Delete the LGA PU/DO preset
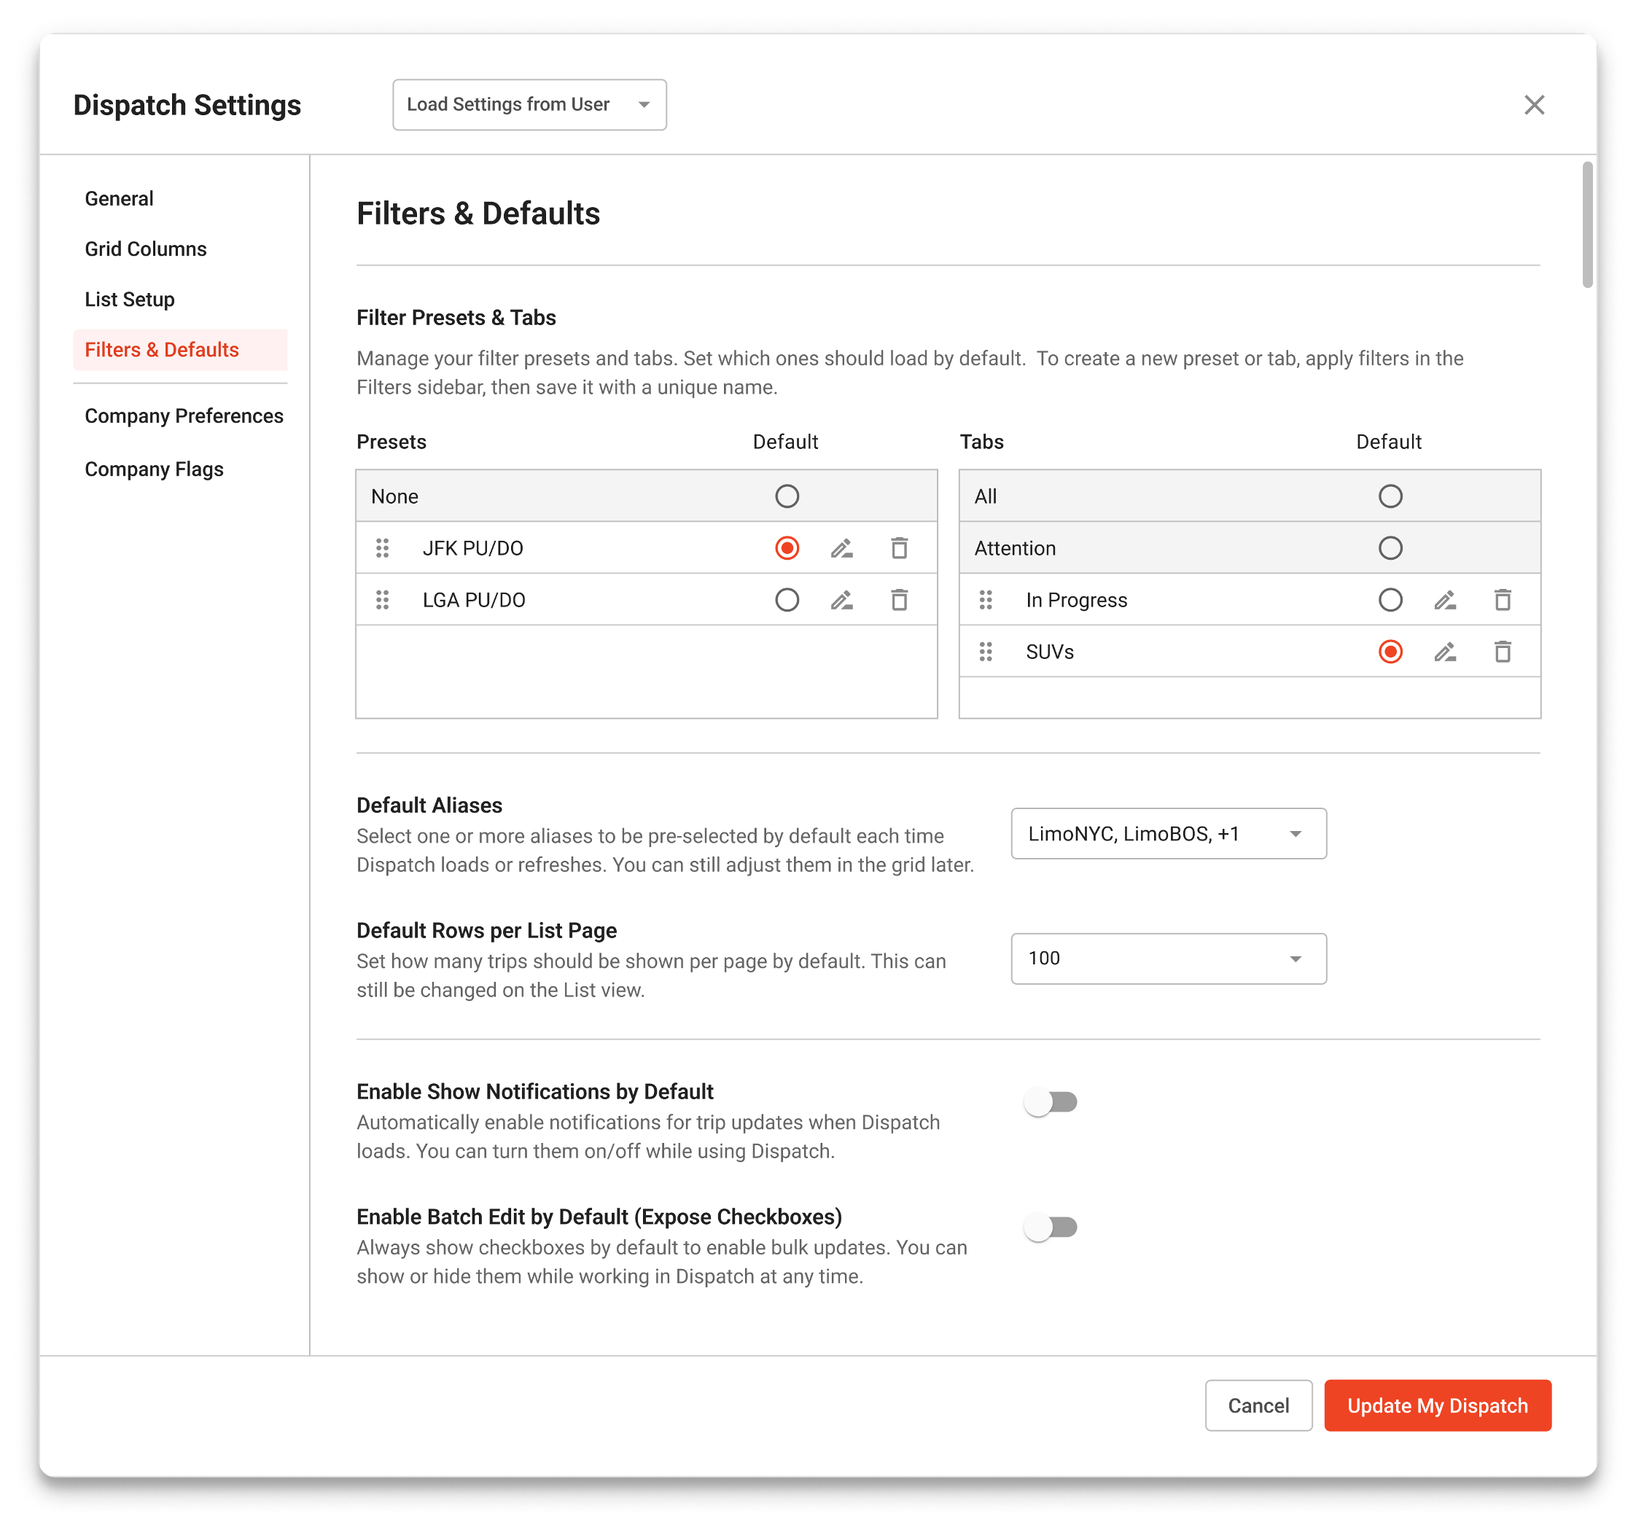The image size is (1636, 1522). [899, 600]
